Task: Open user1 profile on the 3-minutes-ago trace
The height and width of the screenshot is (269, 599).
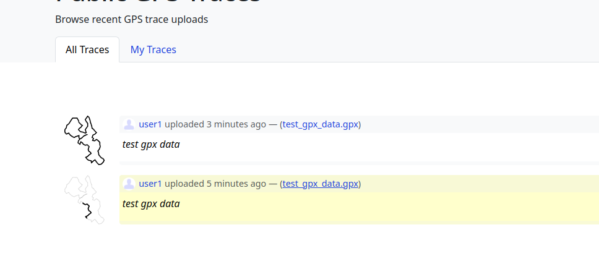Action: [150, 124]
